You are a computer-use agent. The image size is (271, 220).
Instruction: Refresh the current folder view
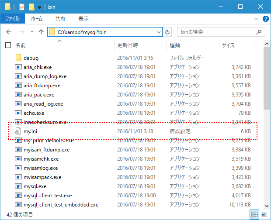[167, 32]
